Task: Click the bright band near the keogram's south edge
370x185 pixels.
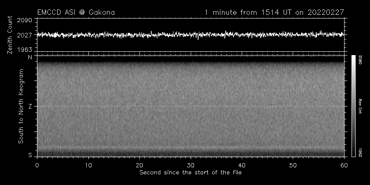Action: pyautogui.click(x=190, y=148)
